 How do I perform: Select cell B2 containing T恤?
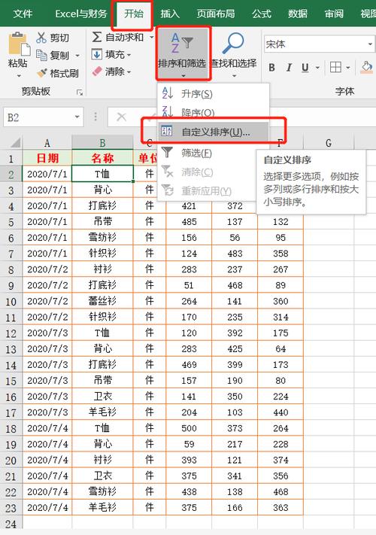click(102, 174)
